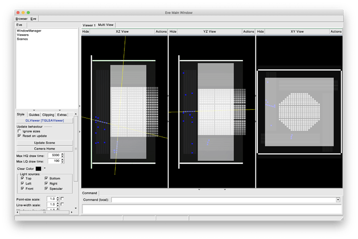Toggle the Bottom light source

click(x=46, y=178)
